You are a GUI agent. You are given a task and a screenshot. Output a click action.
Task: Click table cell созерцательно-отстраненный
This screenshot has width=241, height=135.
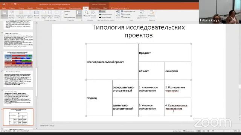125,89
